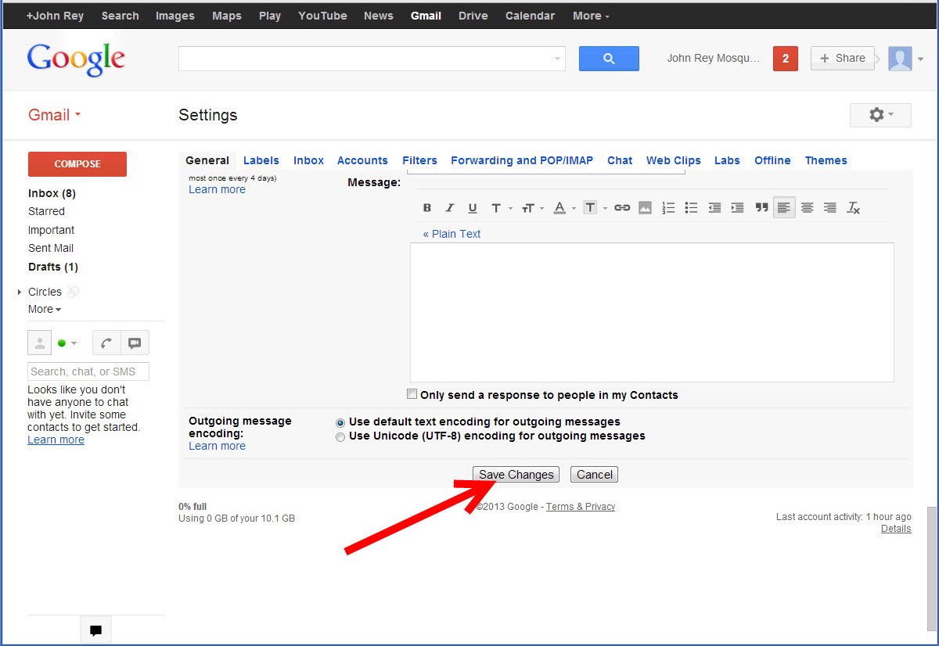This screenshot has height=646, width=939.
Task: Open notifications badge showing 2
Action: pos(785,59)
